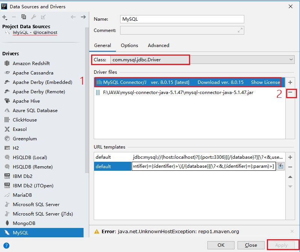This screenshot has width=300, height=252.
Task: Select the Apache Derby (Embedded) driver
Action: click(x=42, y=82)
